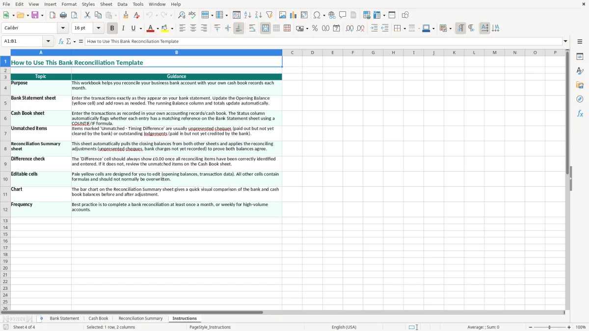Toggle Italic formatting
This screenshot has width=589, height=331.
(123, 28)
